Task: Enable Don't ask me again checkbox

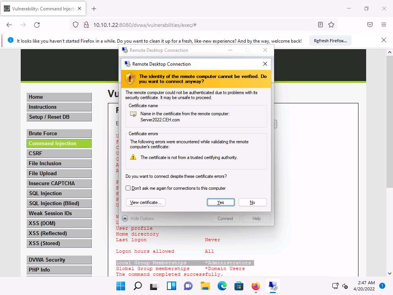Action: click(x=128, y=188)
